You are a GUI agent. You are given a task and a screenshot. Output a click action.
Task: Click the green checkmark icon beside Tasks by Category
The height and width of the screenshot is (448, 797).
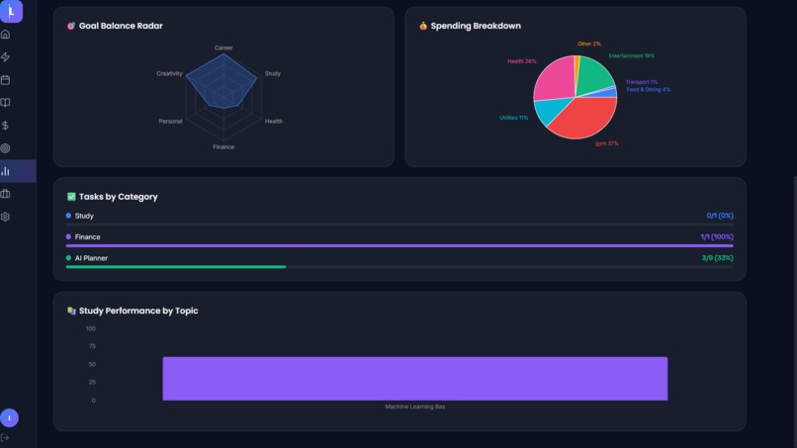point(71,196)
